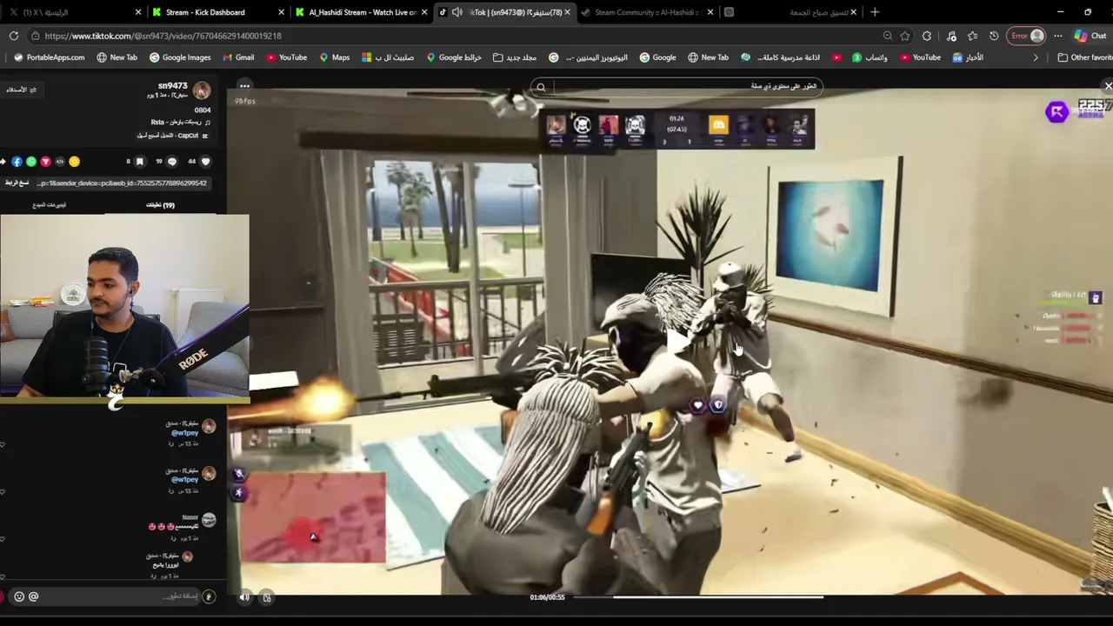1113x626 pixels.
Task: Open the Copilot Chat button
Action: tap(1090, 36)
